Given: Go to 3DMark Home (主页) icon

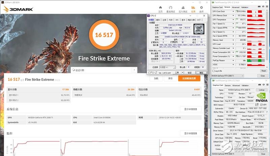Looking at the screenshot, I should pos(160,7).
